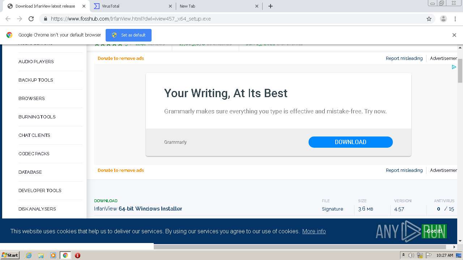
Task: Click the Grammarly DOWNLOAD ad button
Action: [351, 142]
